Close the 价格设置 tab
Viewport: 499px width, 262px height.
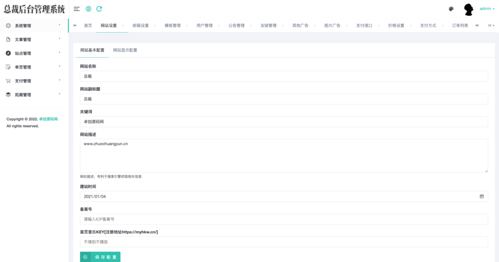point(410,25)
